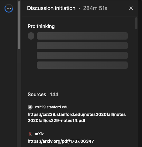Click the 284m 51s elapsed time
Viewport: 142px width, 147px height.
pos(95,8)
